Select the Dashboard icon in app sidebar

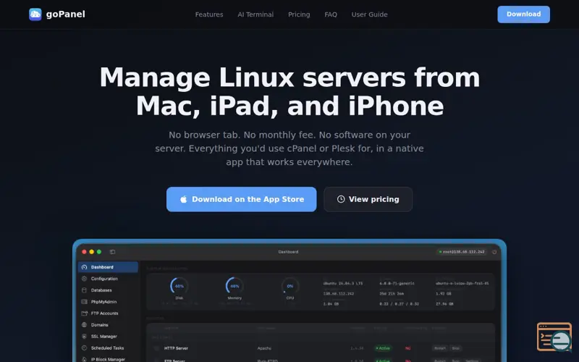pos(84,267)
